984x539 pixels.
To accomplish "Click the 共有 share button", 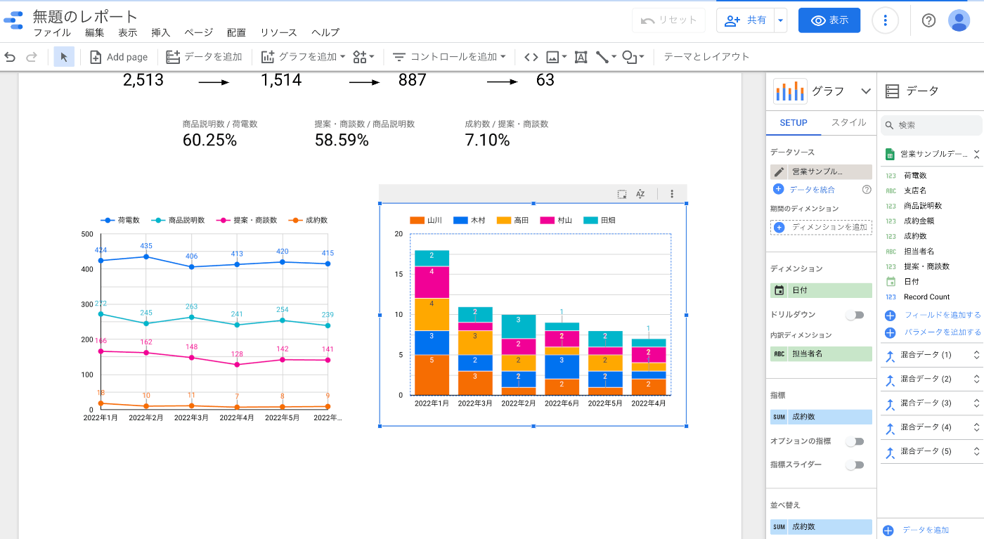I will [746, 20].
